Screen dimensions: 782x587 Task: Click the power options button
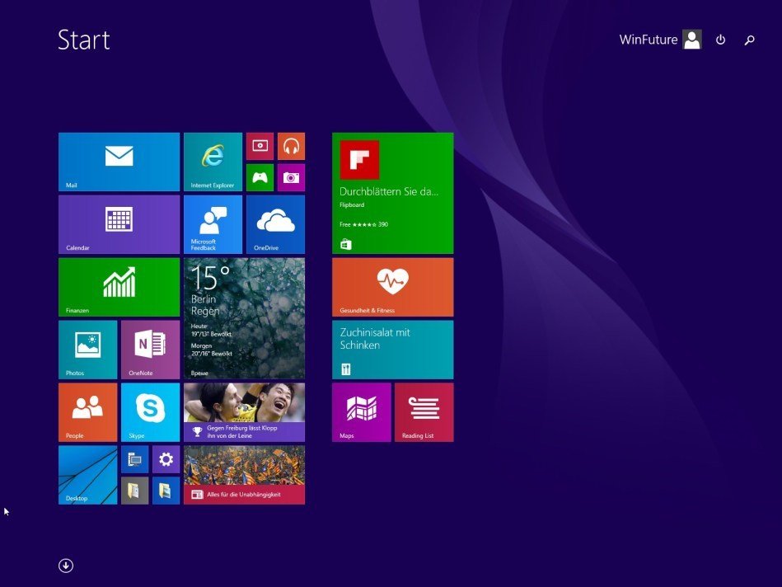click(x=720, y=40)
